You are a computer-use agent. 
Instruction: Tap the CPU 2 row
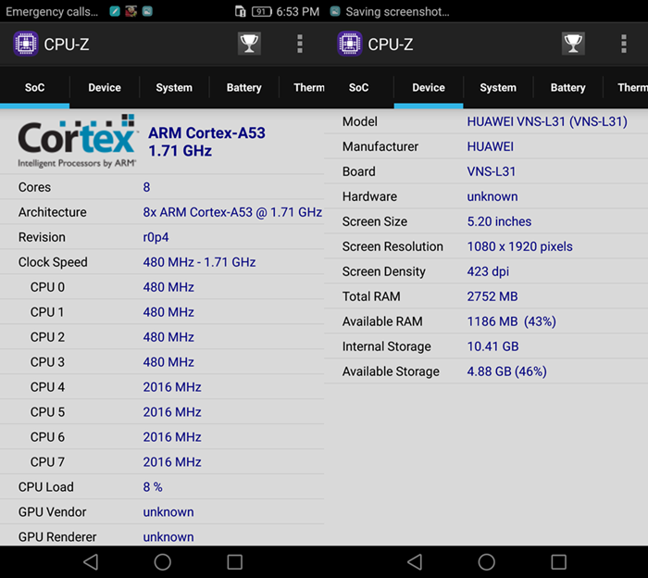162,337
